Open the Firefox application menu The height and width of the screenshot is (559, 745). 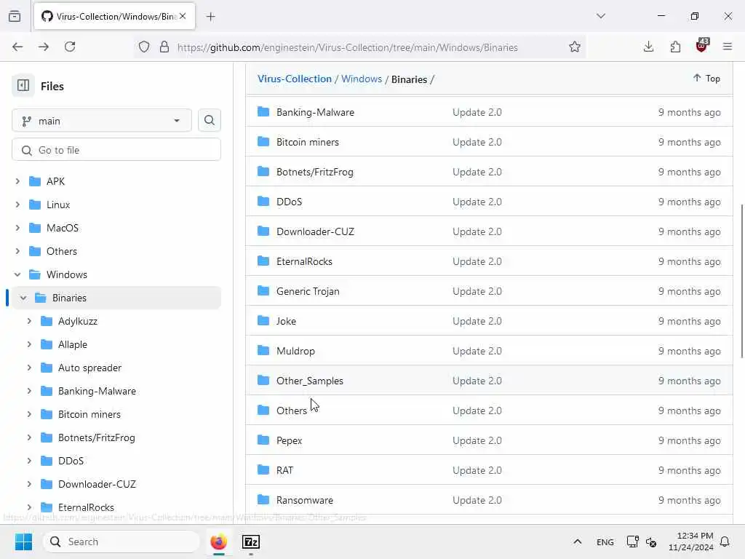(728, 47)
